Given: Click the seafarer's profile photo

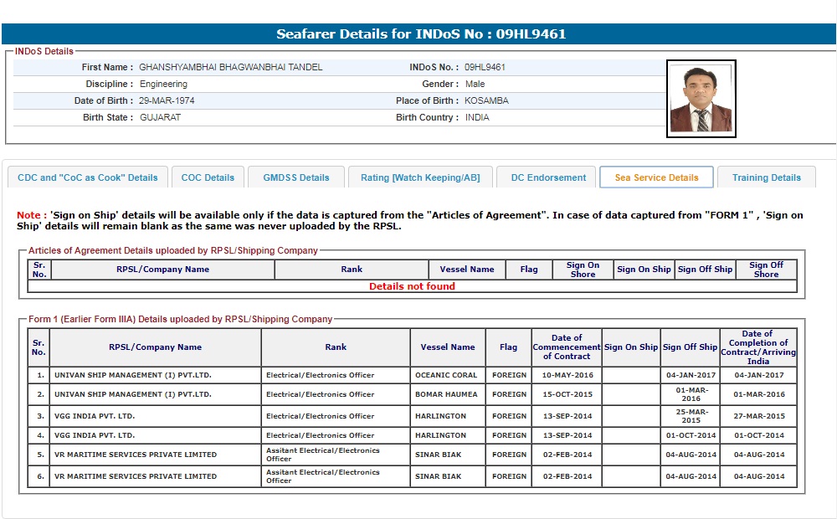Looking at the screenshot, I should click(701, 99).
